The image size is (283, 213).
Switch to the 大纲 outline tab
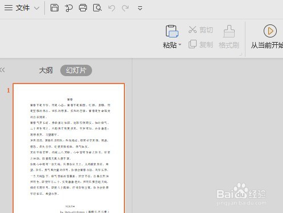(46, 70)
